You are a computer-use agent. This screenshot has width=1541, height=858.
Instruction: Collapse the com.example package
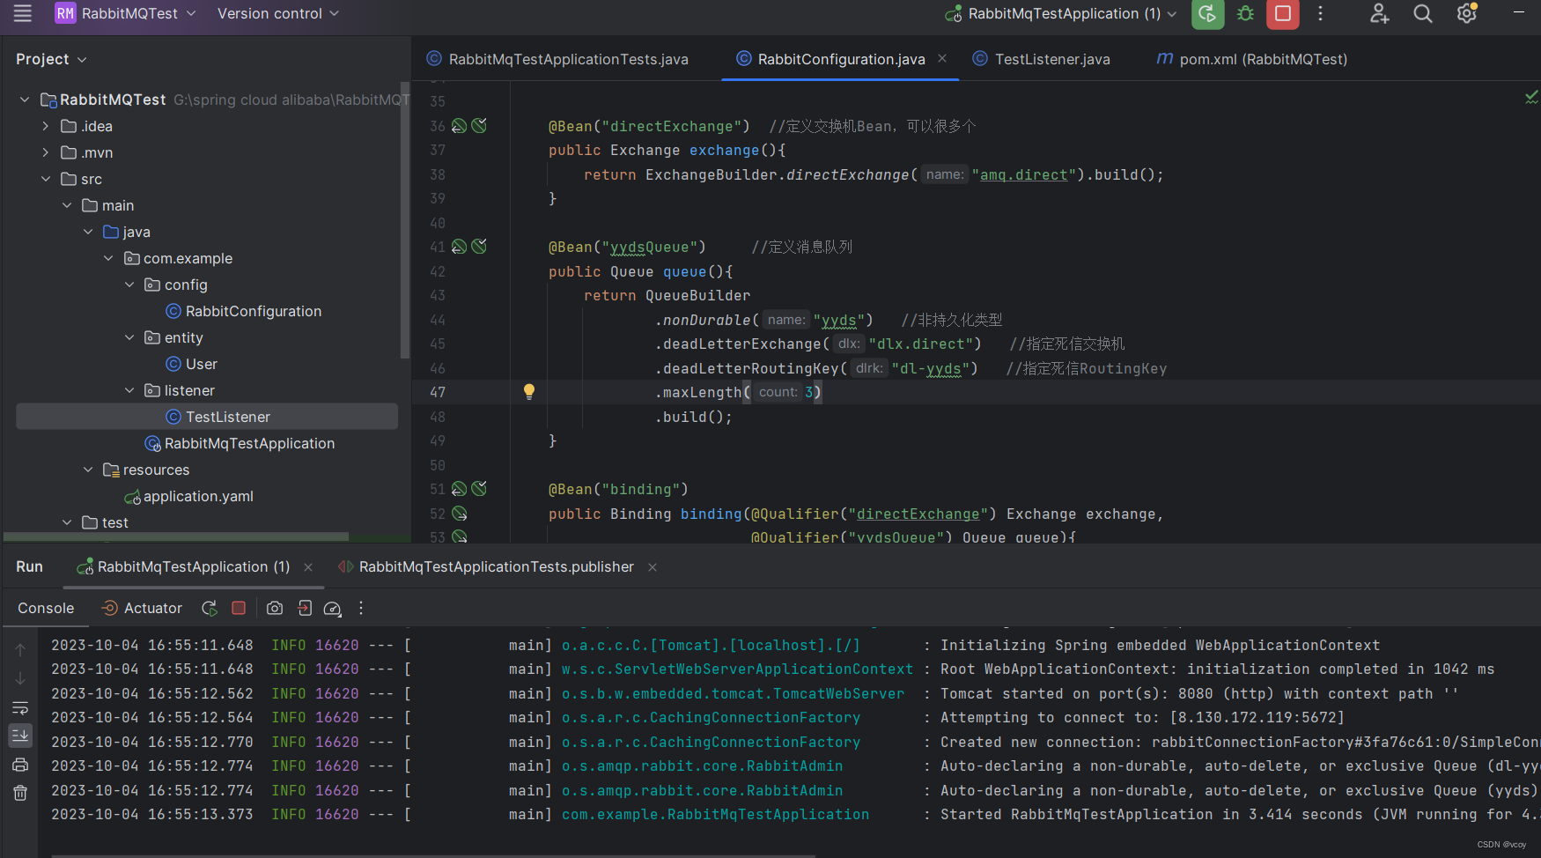tap(108, 258)
